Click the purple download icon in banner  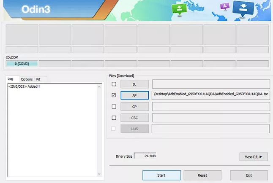pos(225,7)
